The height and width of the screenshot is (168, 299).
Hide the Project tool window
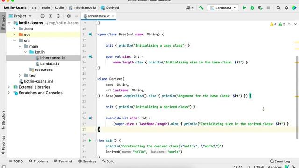[77, 16]
